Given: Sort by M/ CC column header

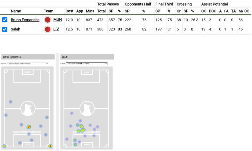Looking at the screenshot, I should [x=244, y=11].
